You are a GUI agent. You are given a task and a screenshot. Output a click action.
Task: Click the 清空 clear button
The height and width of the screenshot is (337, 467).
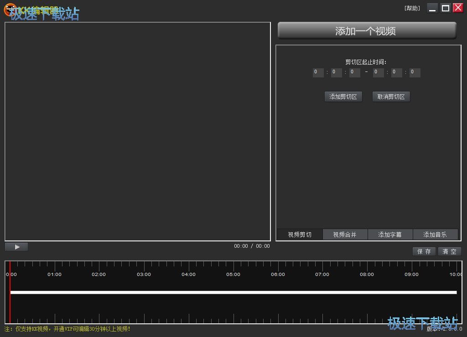449,251
